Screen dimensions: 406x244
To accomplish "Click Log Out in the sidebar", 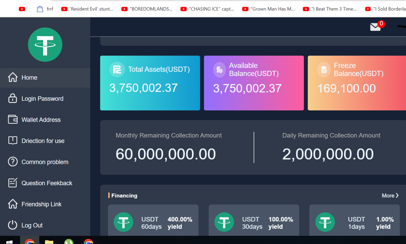I will click(x=32, y=225).
